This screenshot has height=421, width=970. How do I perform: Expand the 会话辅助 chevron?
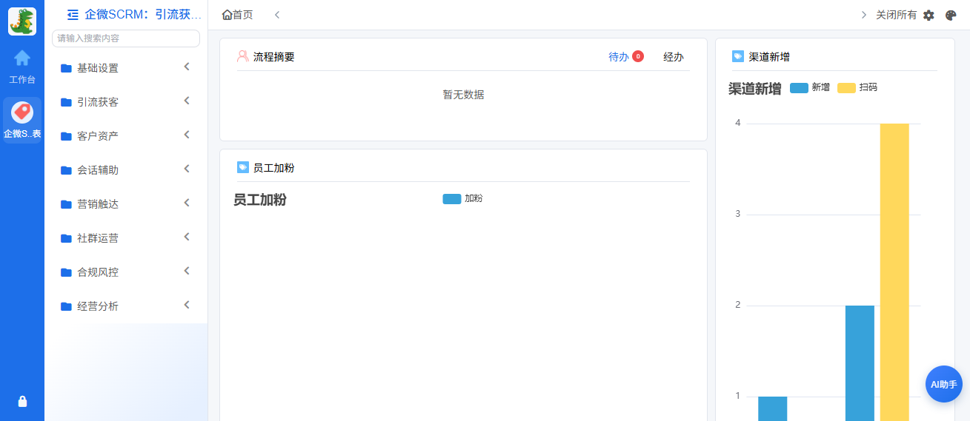(187, 169)
